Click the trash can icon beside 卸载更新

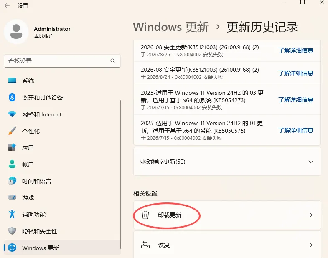tap(145, 215)
